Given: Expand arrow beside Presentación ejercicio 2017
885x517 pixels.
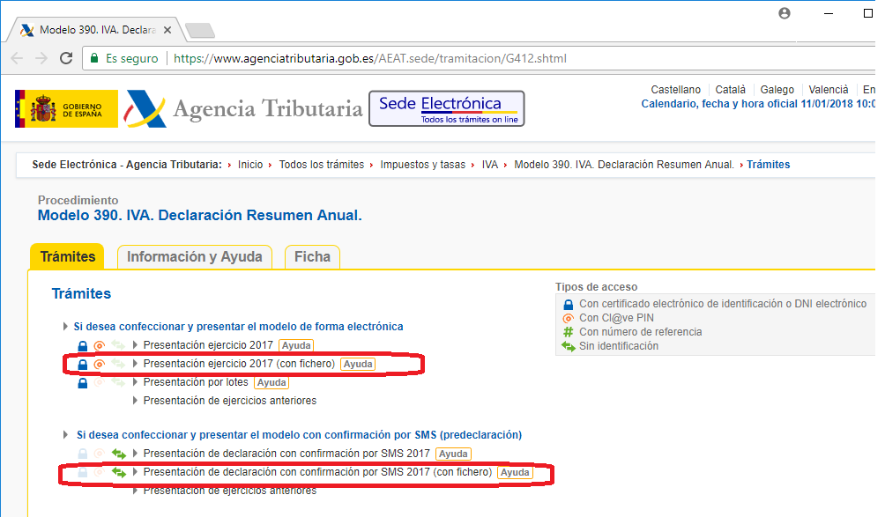Looking at the screenshot, I should pyautogui.click(x=135, y=345).
